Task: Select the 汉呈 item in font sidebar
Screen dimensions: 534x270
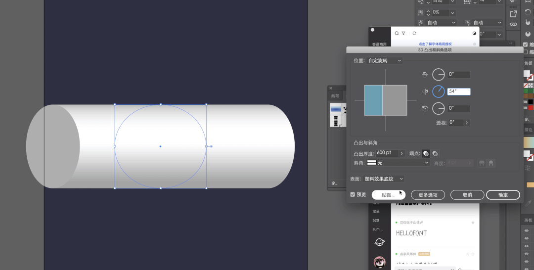Action: [376, 211]
